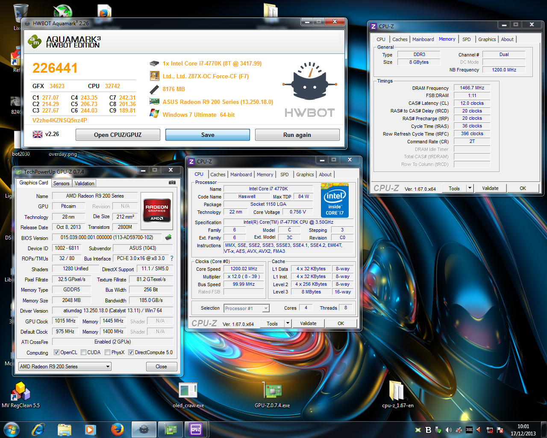Switch to Validation tab in GPU-Z
The image size is (547, 438).
(85, 183)
